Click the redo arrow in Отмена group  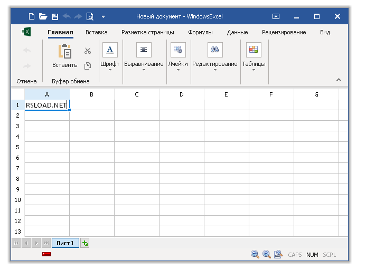pos(27,66)
